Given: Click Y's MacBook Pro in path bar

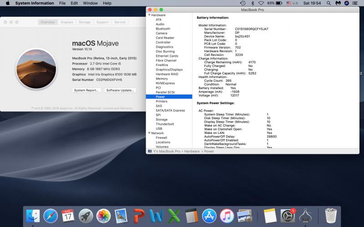Looking at the screenshot, I should click(x=167, y=151).
